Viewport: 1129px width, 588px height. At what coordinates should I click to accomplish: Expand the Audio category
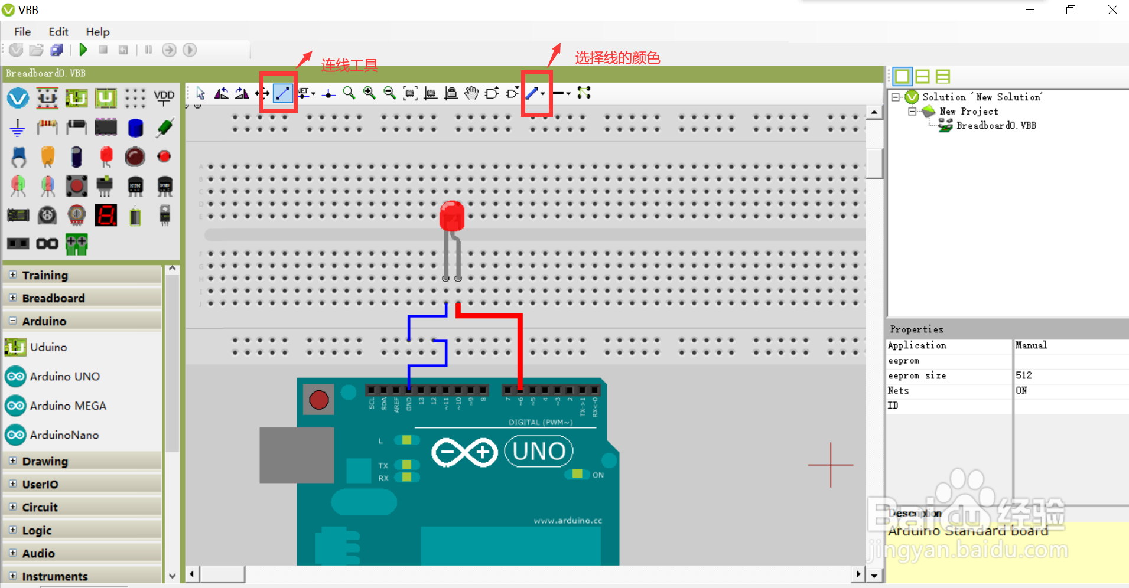tap(12, 553)
